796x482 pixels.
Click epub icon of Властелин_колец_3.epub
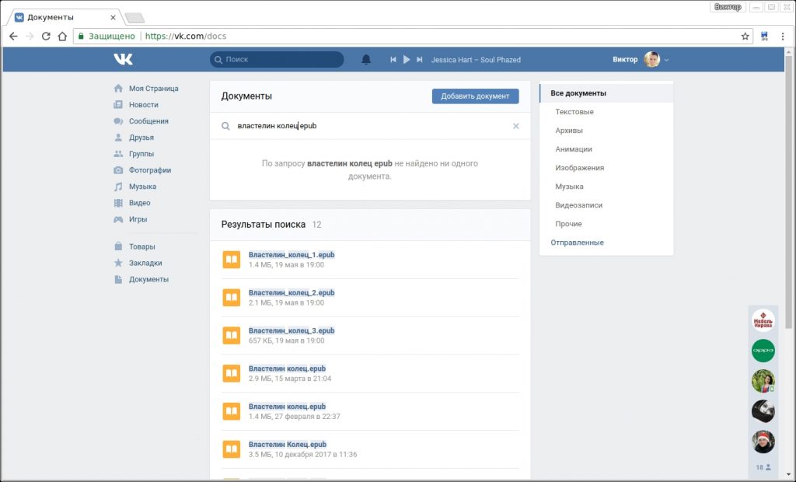tap(232, 335)
